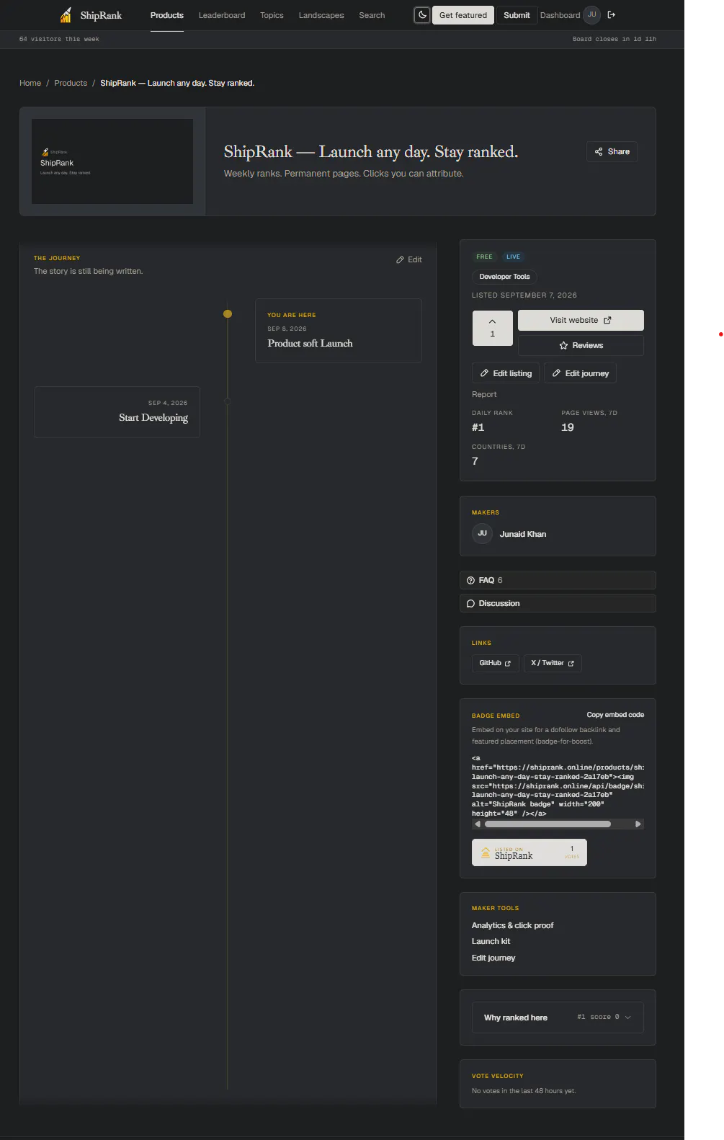This screenshot has width=724, height=1140.
Task: Click the Submit button in header
Action: click(x=517, y=15)
